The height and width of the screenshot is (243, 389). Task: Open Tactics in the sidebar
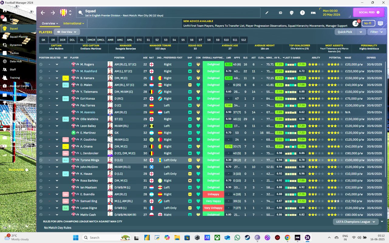click(18, 53)
